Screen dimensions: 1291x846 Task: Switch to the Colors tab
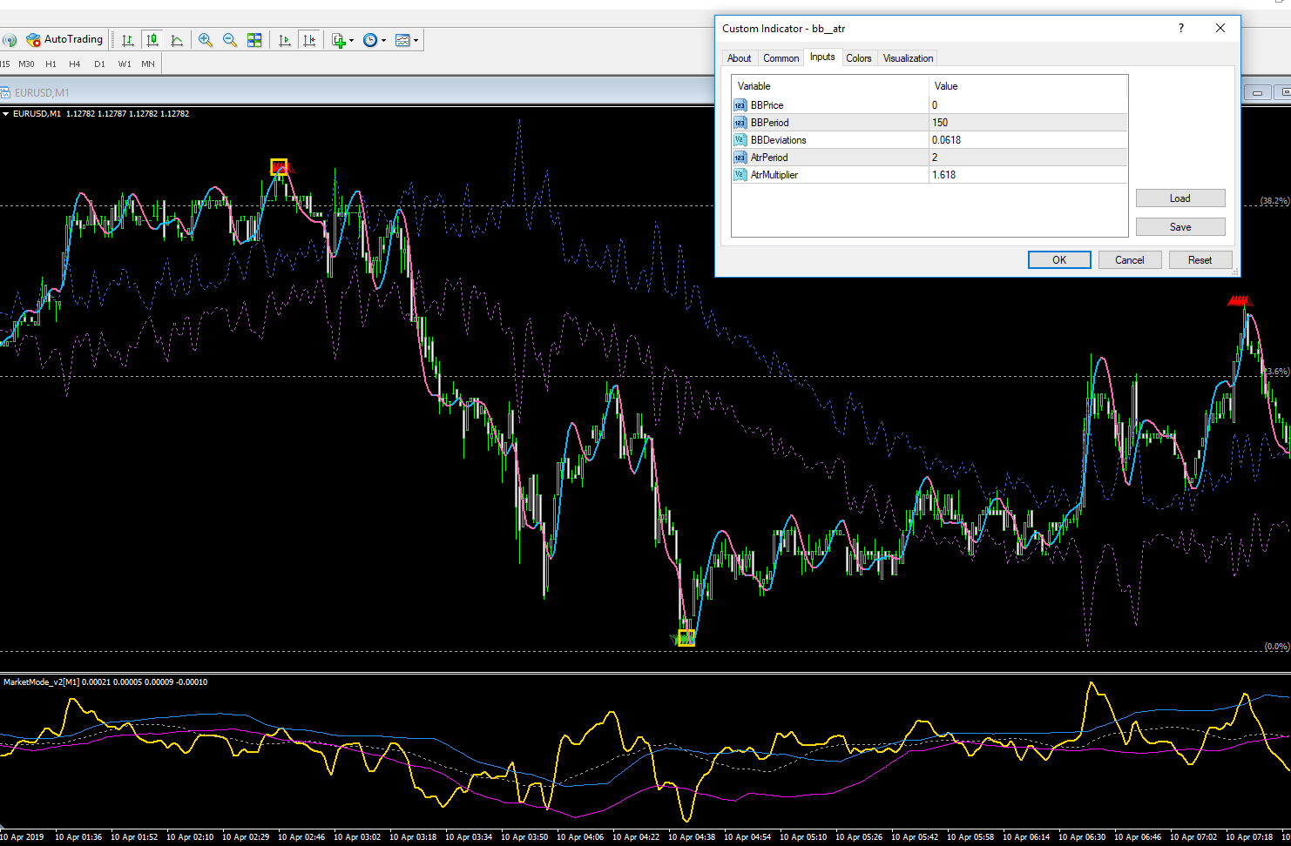[x=858, y=58]
